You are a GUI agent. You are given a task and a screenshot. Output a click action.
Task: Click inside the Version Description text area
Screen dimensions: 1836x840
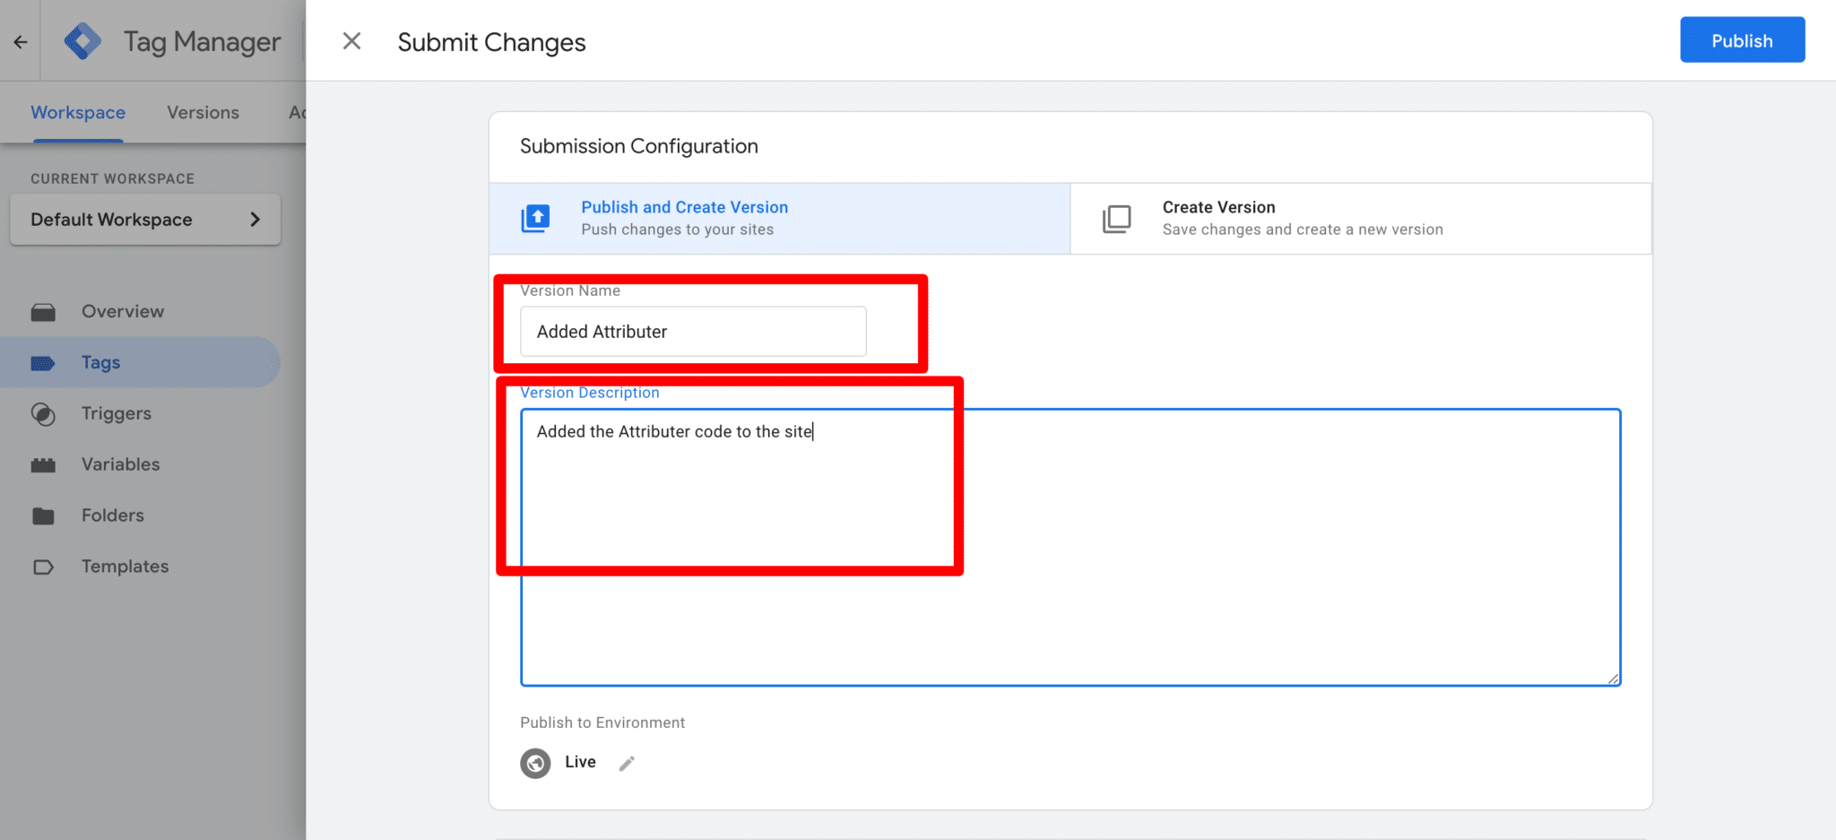[x=1070, y=548]
